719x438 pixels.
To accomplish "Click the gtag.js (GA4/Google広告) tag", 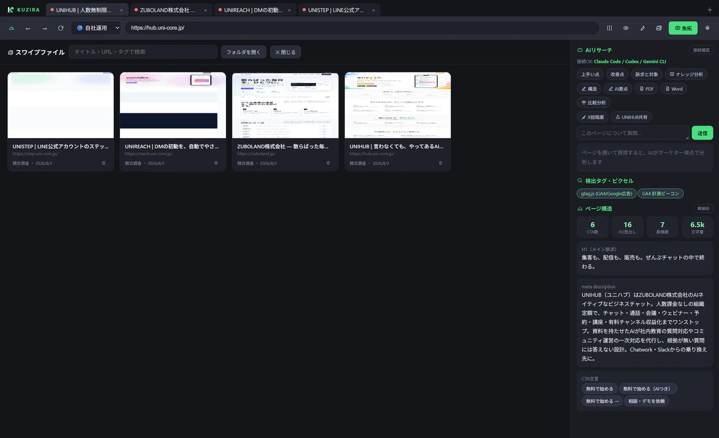I will click(x=607, y=193).
